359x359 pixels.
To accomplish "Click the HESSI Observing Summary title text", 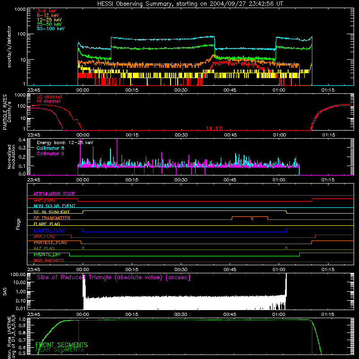I will pyautogui.click(x=190, y=4).
